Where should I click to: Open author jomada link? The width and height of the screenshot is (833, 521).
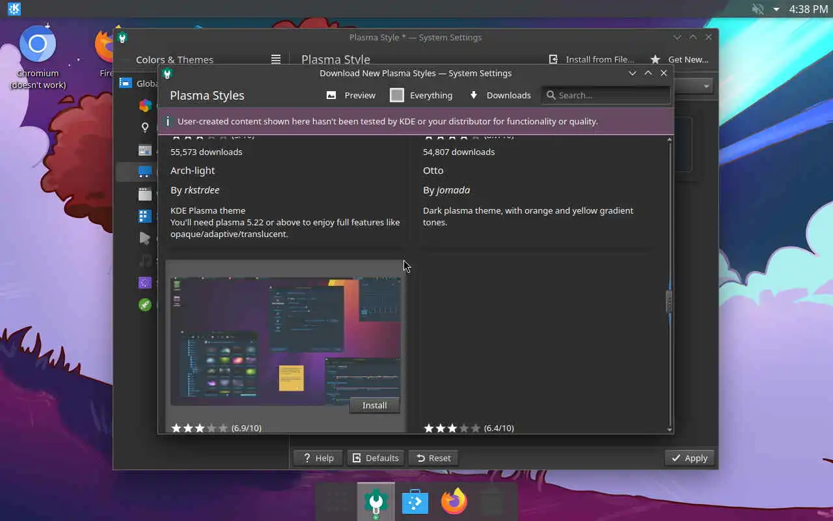[453, 190]
